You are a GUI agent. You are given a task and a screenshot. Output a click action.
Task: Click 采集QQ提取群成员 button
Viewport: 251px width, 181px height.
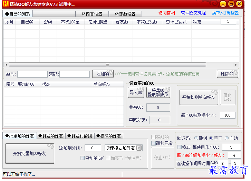[158, 92]
